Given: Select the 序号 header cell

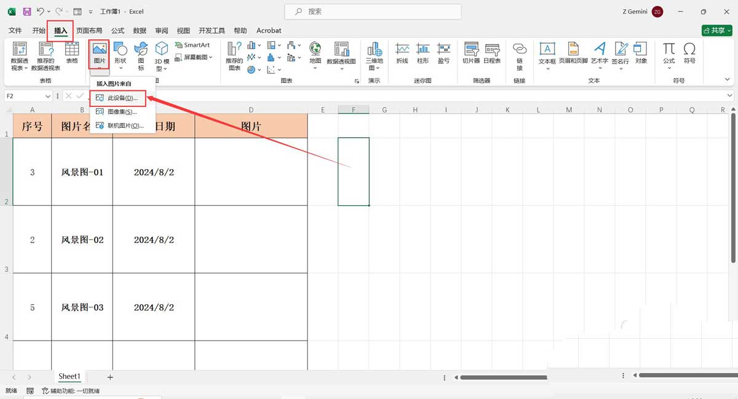Looking at the screenshot, I should tap(32, 126).
